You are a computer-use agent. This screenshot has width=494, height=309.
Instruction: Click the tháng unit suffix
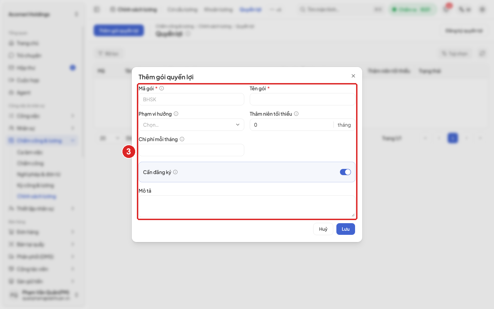pos(344,125)
